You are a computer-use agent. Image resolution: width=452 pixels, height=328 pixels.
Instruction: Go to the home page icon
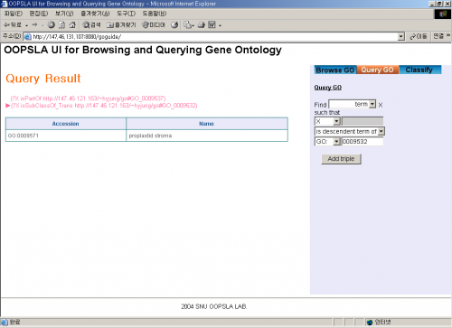pyautogui.click(x=72, y=25)
